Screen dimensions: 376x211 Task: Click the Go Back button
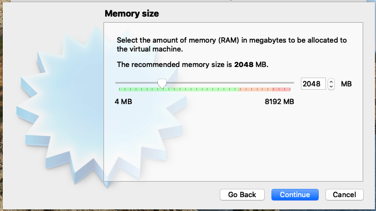coord(242,194)
